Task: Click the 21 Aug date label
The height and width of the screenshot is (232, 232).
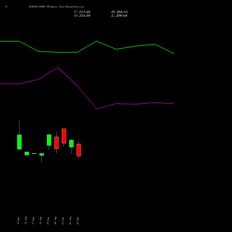Action: (63, 220)
